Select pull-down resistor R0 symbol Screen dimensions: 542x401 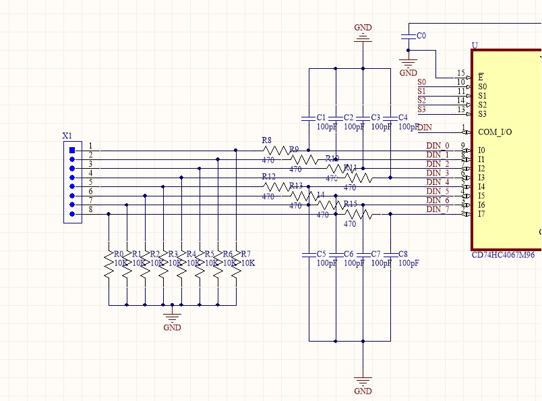pos(109,264)
